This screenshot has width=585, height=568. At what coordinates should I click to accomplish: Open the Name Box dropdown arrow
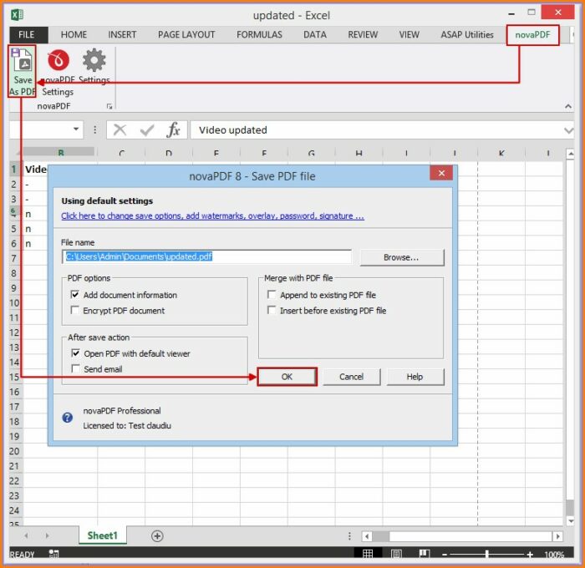[x=76, y=129]
